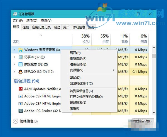Click the AAM Updates Notifier icon

click(20, 89)
